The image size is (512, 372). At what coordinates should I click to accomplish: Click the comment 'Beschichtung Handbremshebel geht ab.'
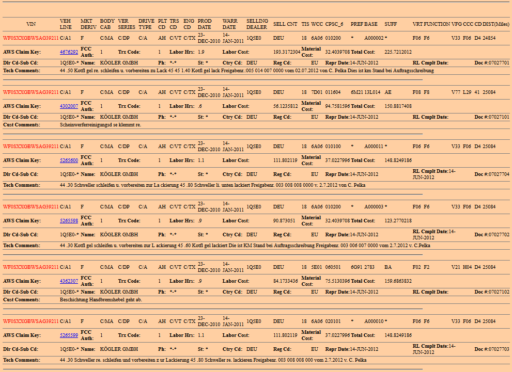[101, 300]
